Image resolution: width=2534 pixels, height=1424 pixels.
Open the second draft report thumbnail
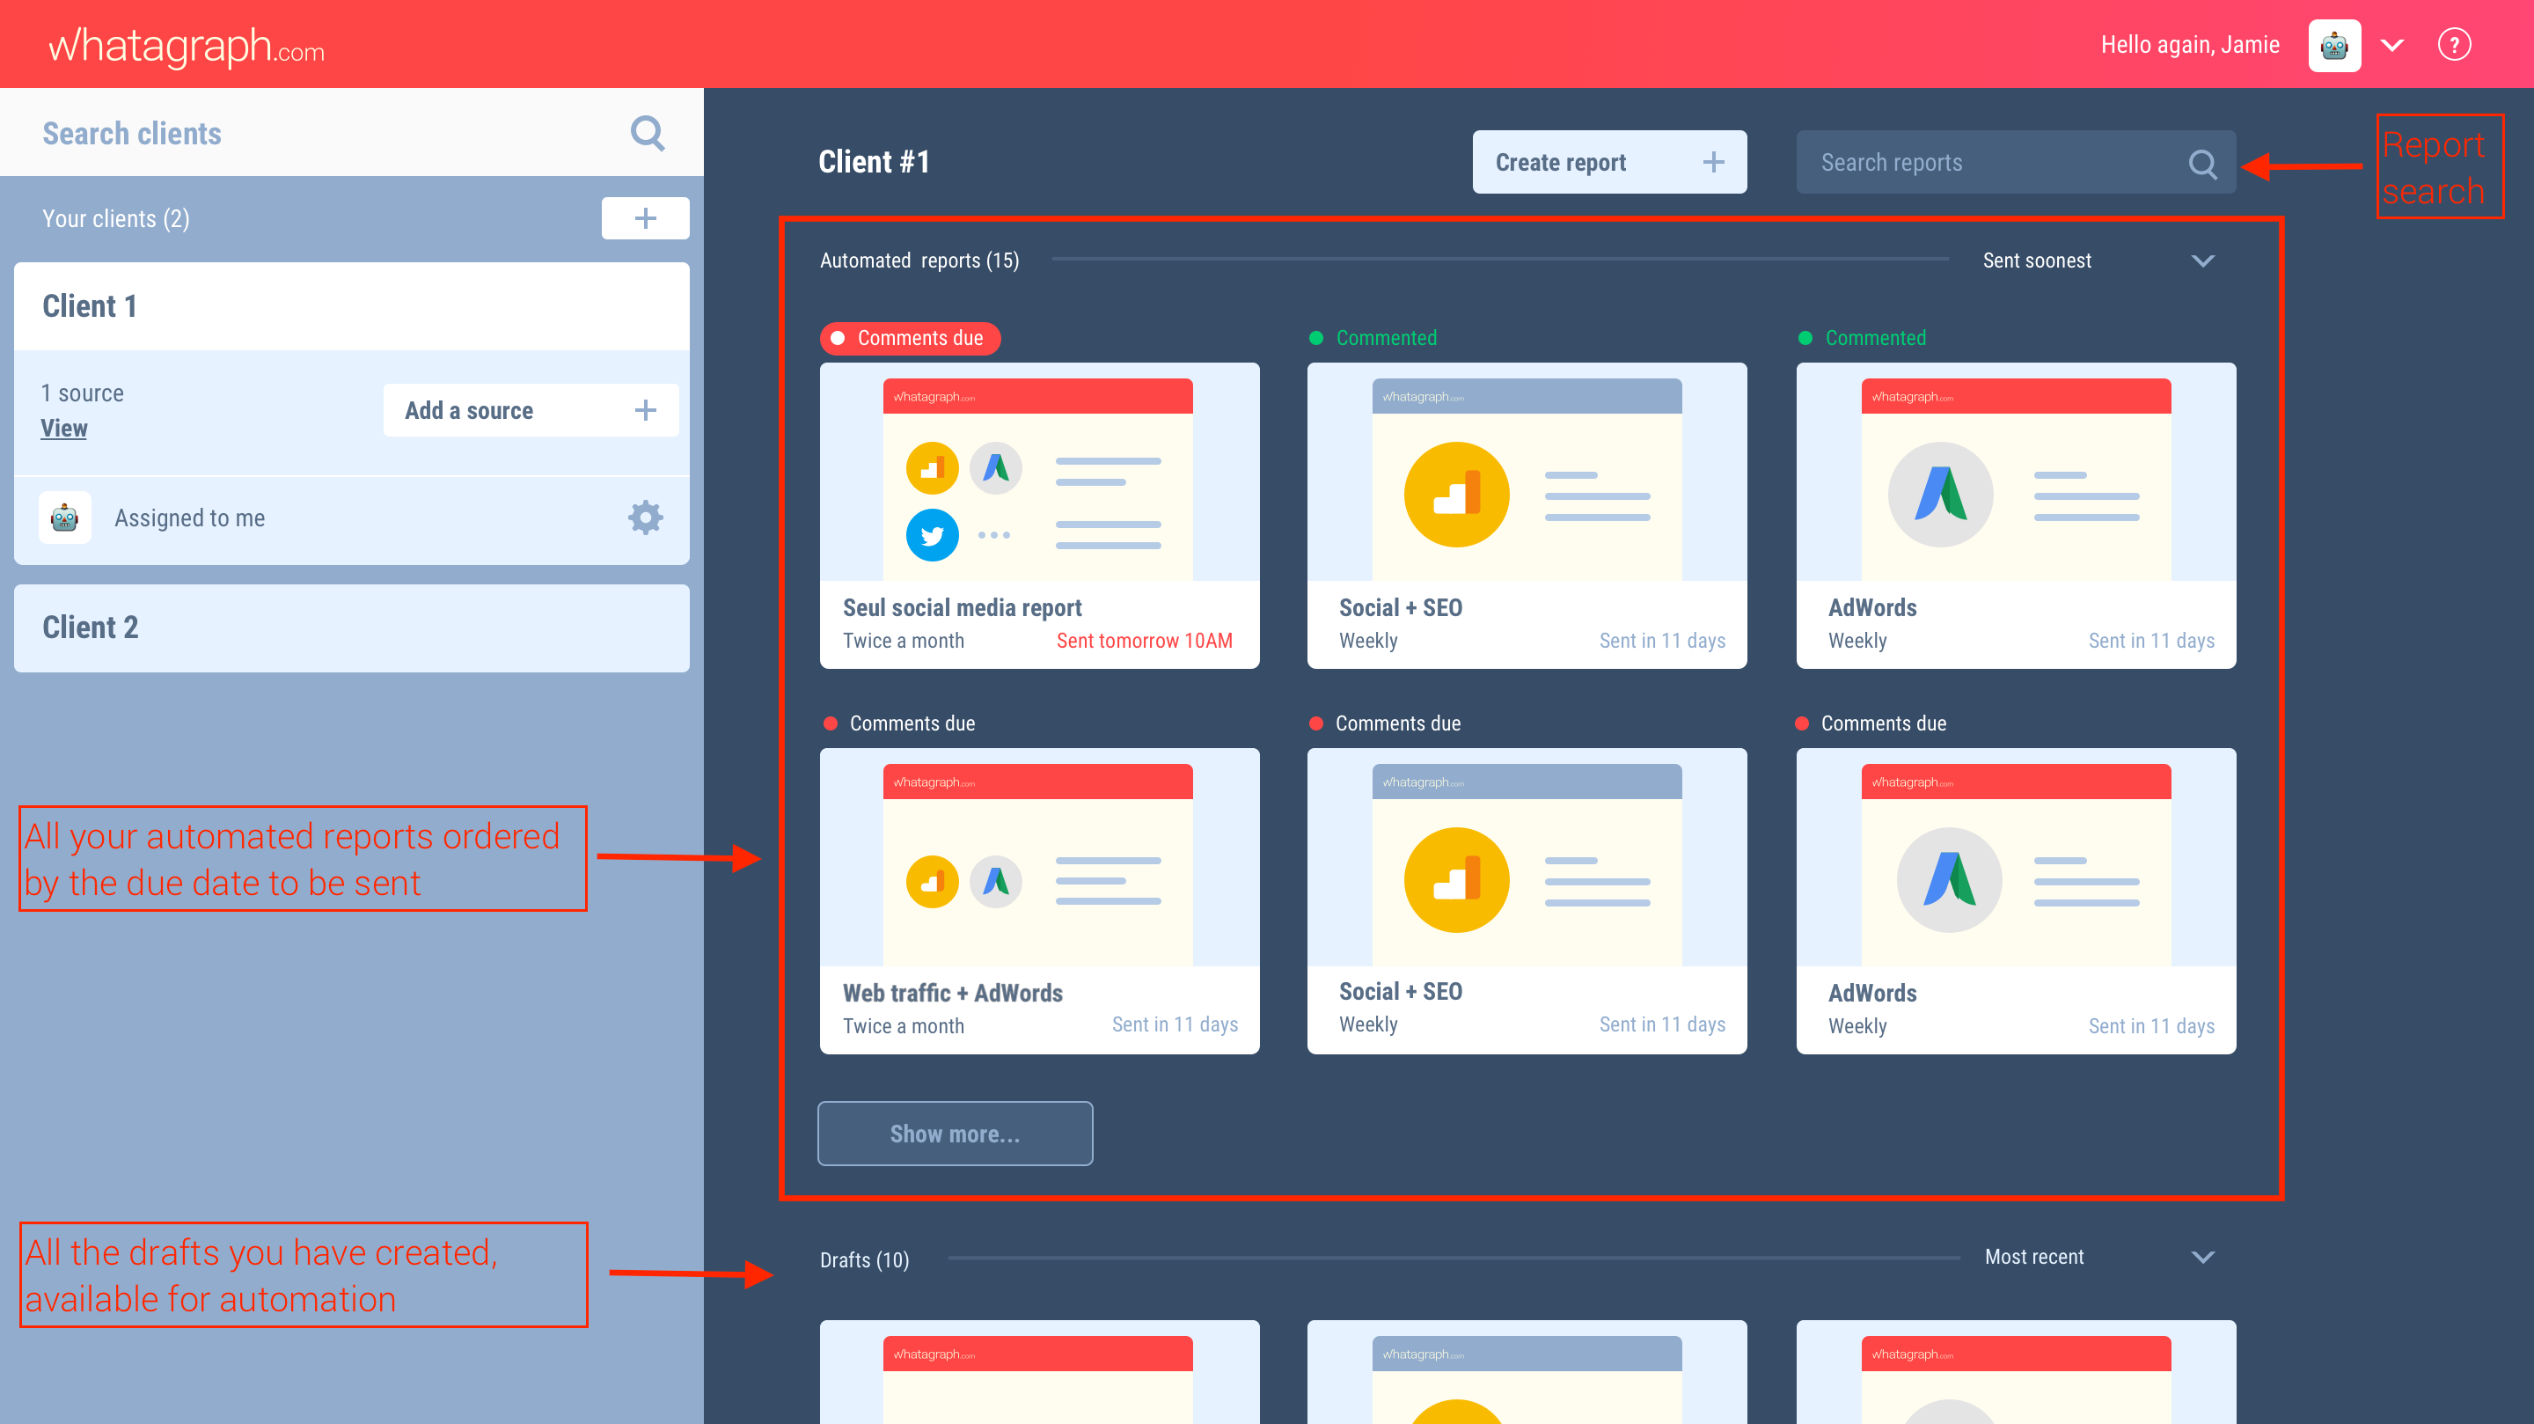pyautogui.click(x=1527, y=1372)
